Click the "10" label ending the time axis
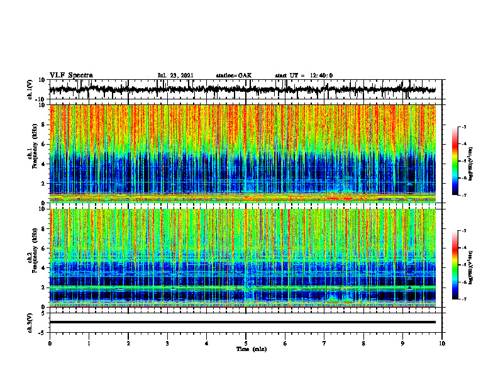The width and height of the screenshot is (498, 385). (442, 343)
